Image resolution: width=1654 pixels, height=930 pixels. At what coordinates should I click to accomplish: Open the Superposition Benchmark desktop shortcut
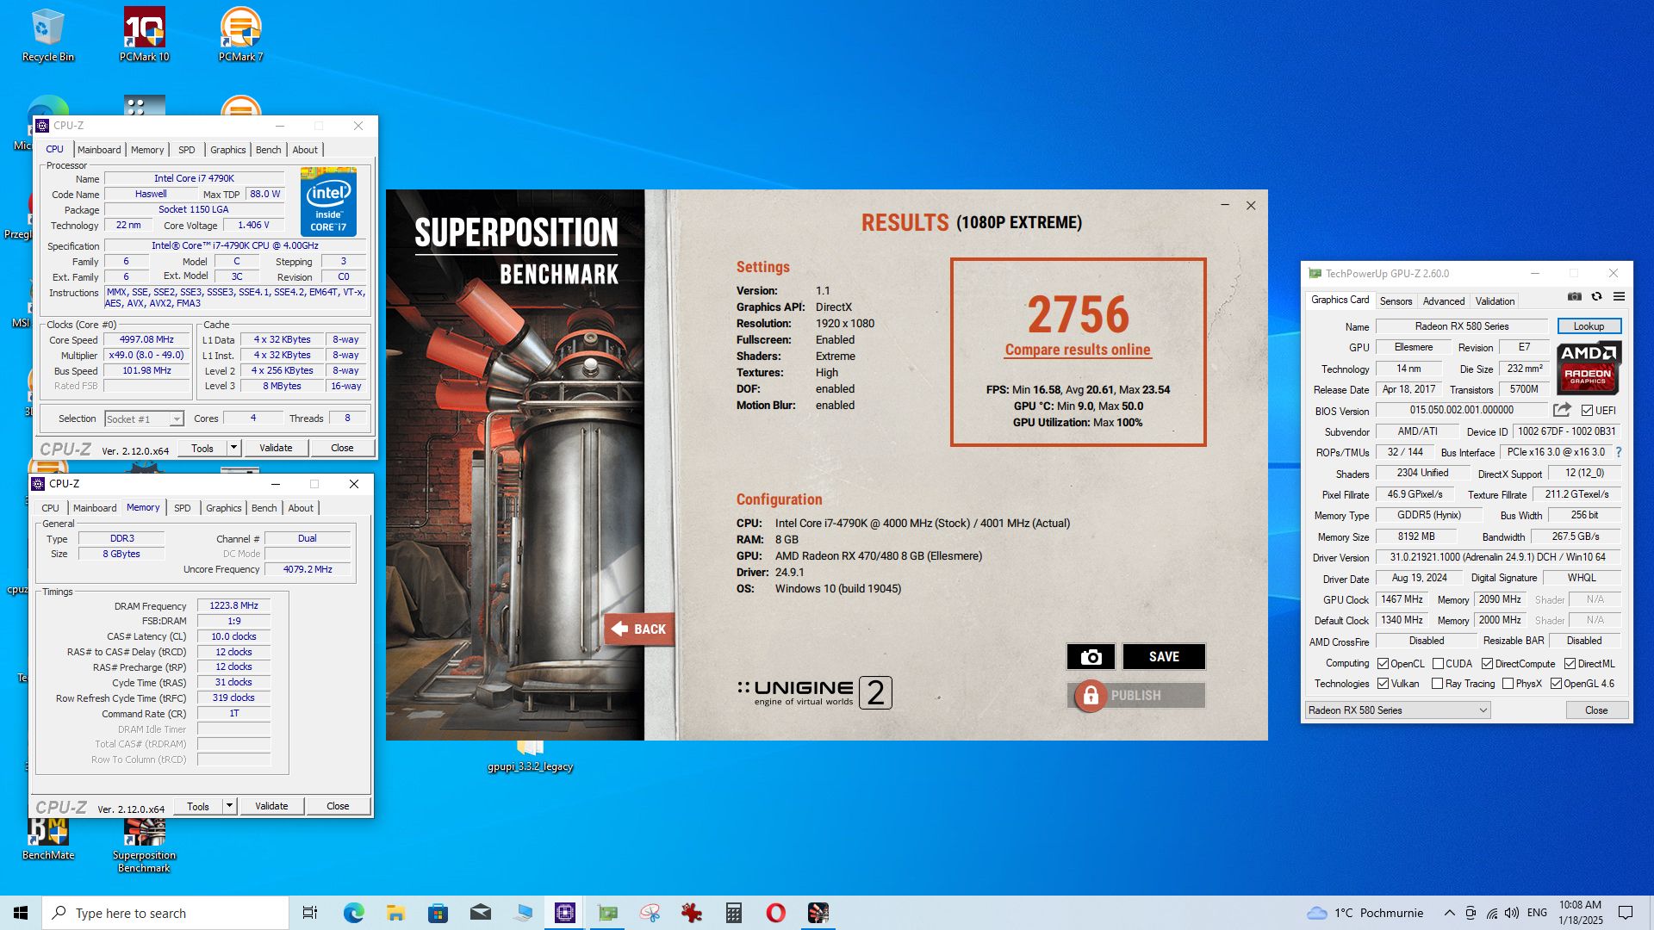144,844
